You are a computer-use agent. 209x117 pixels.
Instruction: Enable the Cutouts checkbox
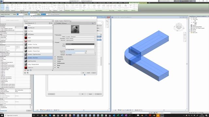pyautogui.click(x=56, y=61)
